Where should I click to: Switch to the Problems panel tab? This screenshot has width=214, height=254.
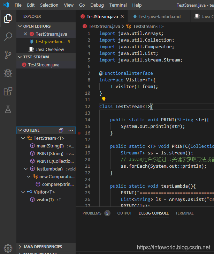click(96, 213)
